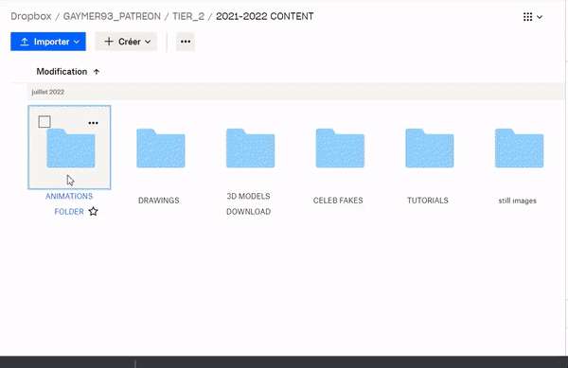This screenshot has height=368, width=568.
Task: Open the ANIMATIONS FOLDER folder icon
Action: 71,148
